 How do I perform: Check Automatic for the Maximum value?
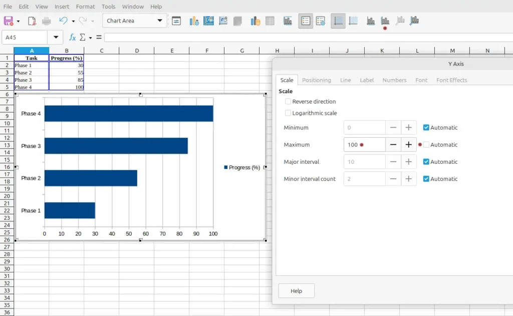[x=426, y=145]
